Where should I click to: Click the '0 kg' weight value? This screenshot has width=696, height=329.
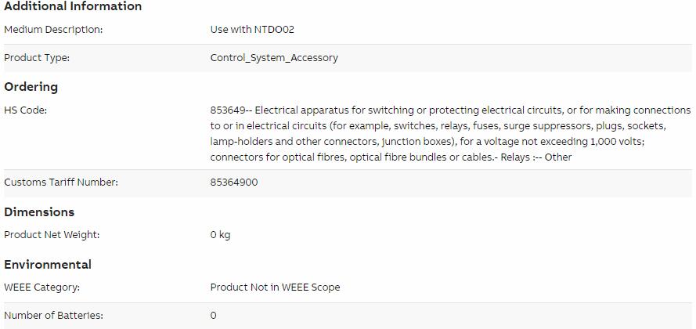[220, 235]
